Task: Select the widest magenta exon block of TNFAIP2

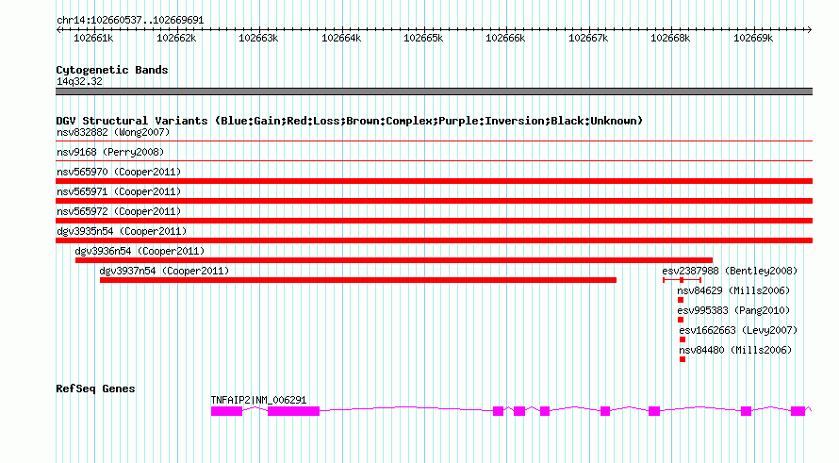Action: coord(293,411)
